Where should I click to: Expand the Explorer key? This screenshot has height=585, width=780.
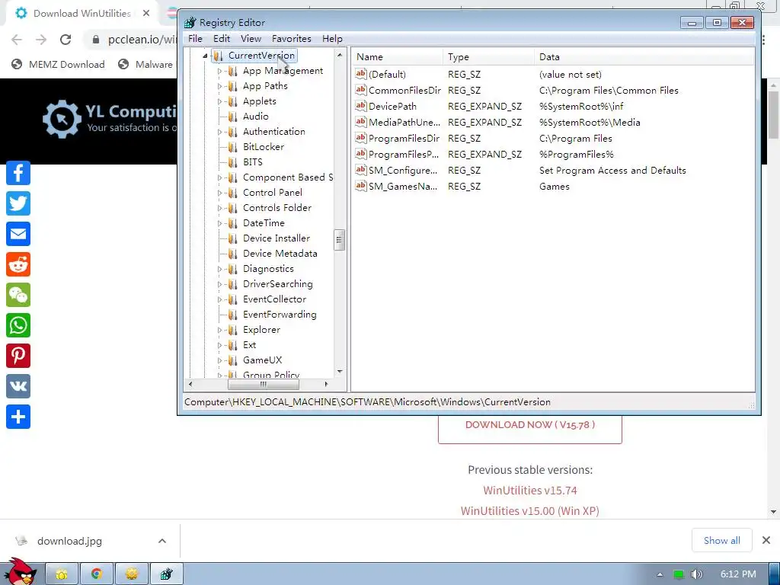219,330
